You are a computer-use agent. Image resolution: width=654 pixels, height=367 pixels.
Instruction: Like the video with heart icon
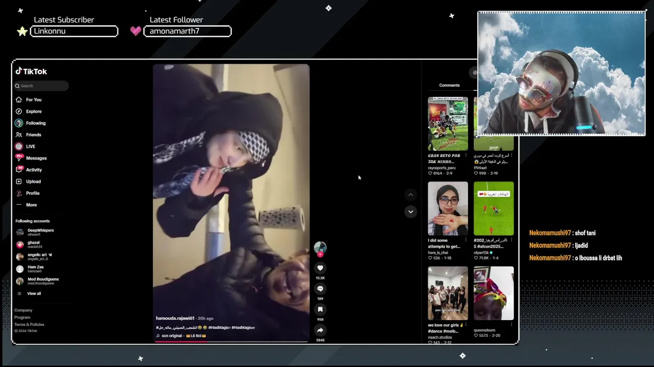tap(320, 268)
